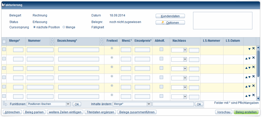Remove the last visible row via X icon
The height and width of the screenshot is (117, 262).
pos(253,95)
